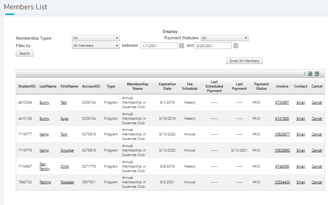Sort by StudentID column header

click(27, 86)
